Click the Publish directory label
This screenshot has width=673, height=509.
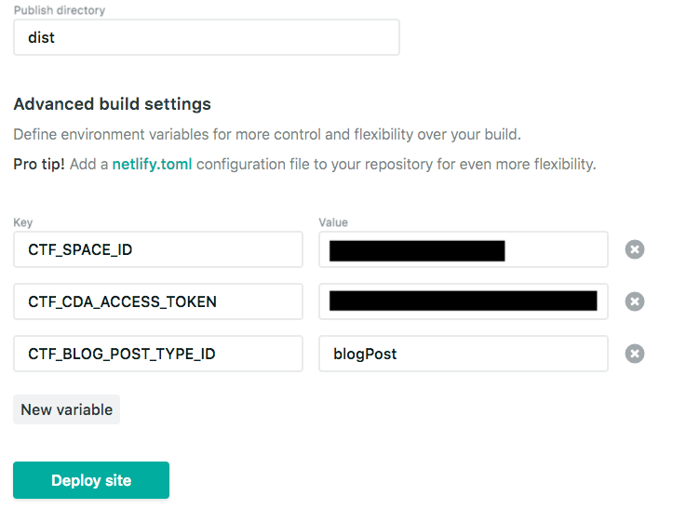[59, 10]
